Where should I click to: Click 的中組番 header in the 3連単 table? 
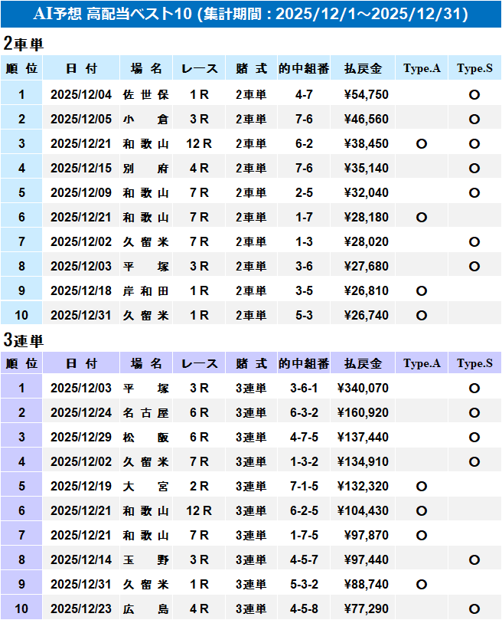[x=304, y=363]
